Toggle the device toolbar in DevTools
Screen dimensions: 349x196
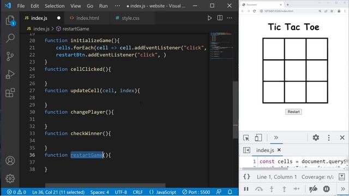pos(258,138)
